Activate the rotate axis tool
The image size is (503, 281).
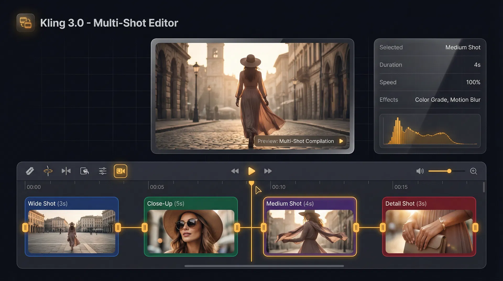[48, 171]
